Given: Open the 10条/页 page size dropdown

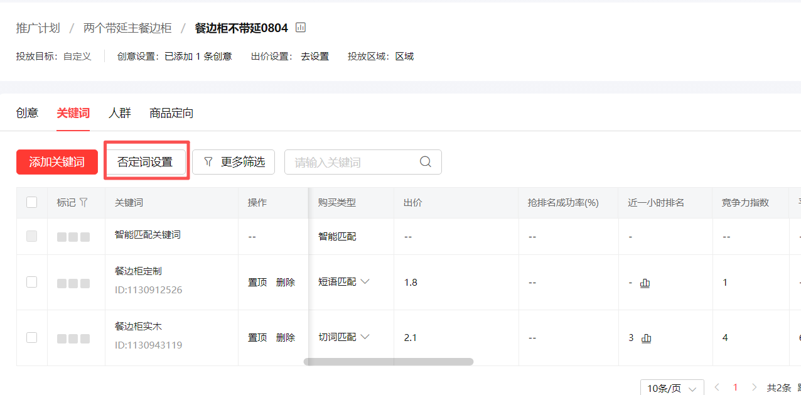Looking at the screenshot, I should [672, 387].
